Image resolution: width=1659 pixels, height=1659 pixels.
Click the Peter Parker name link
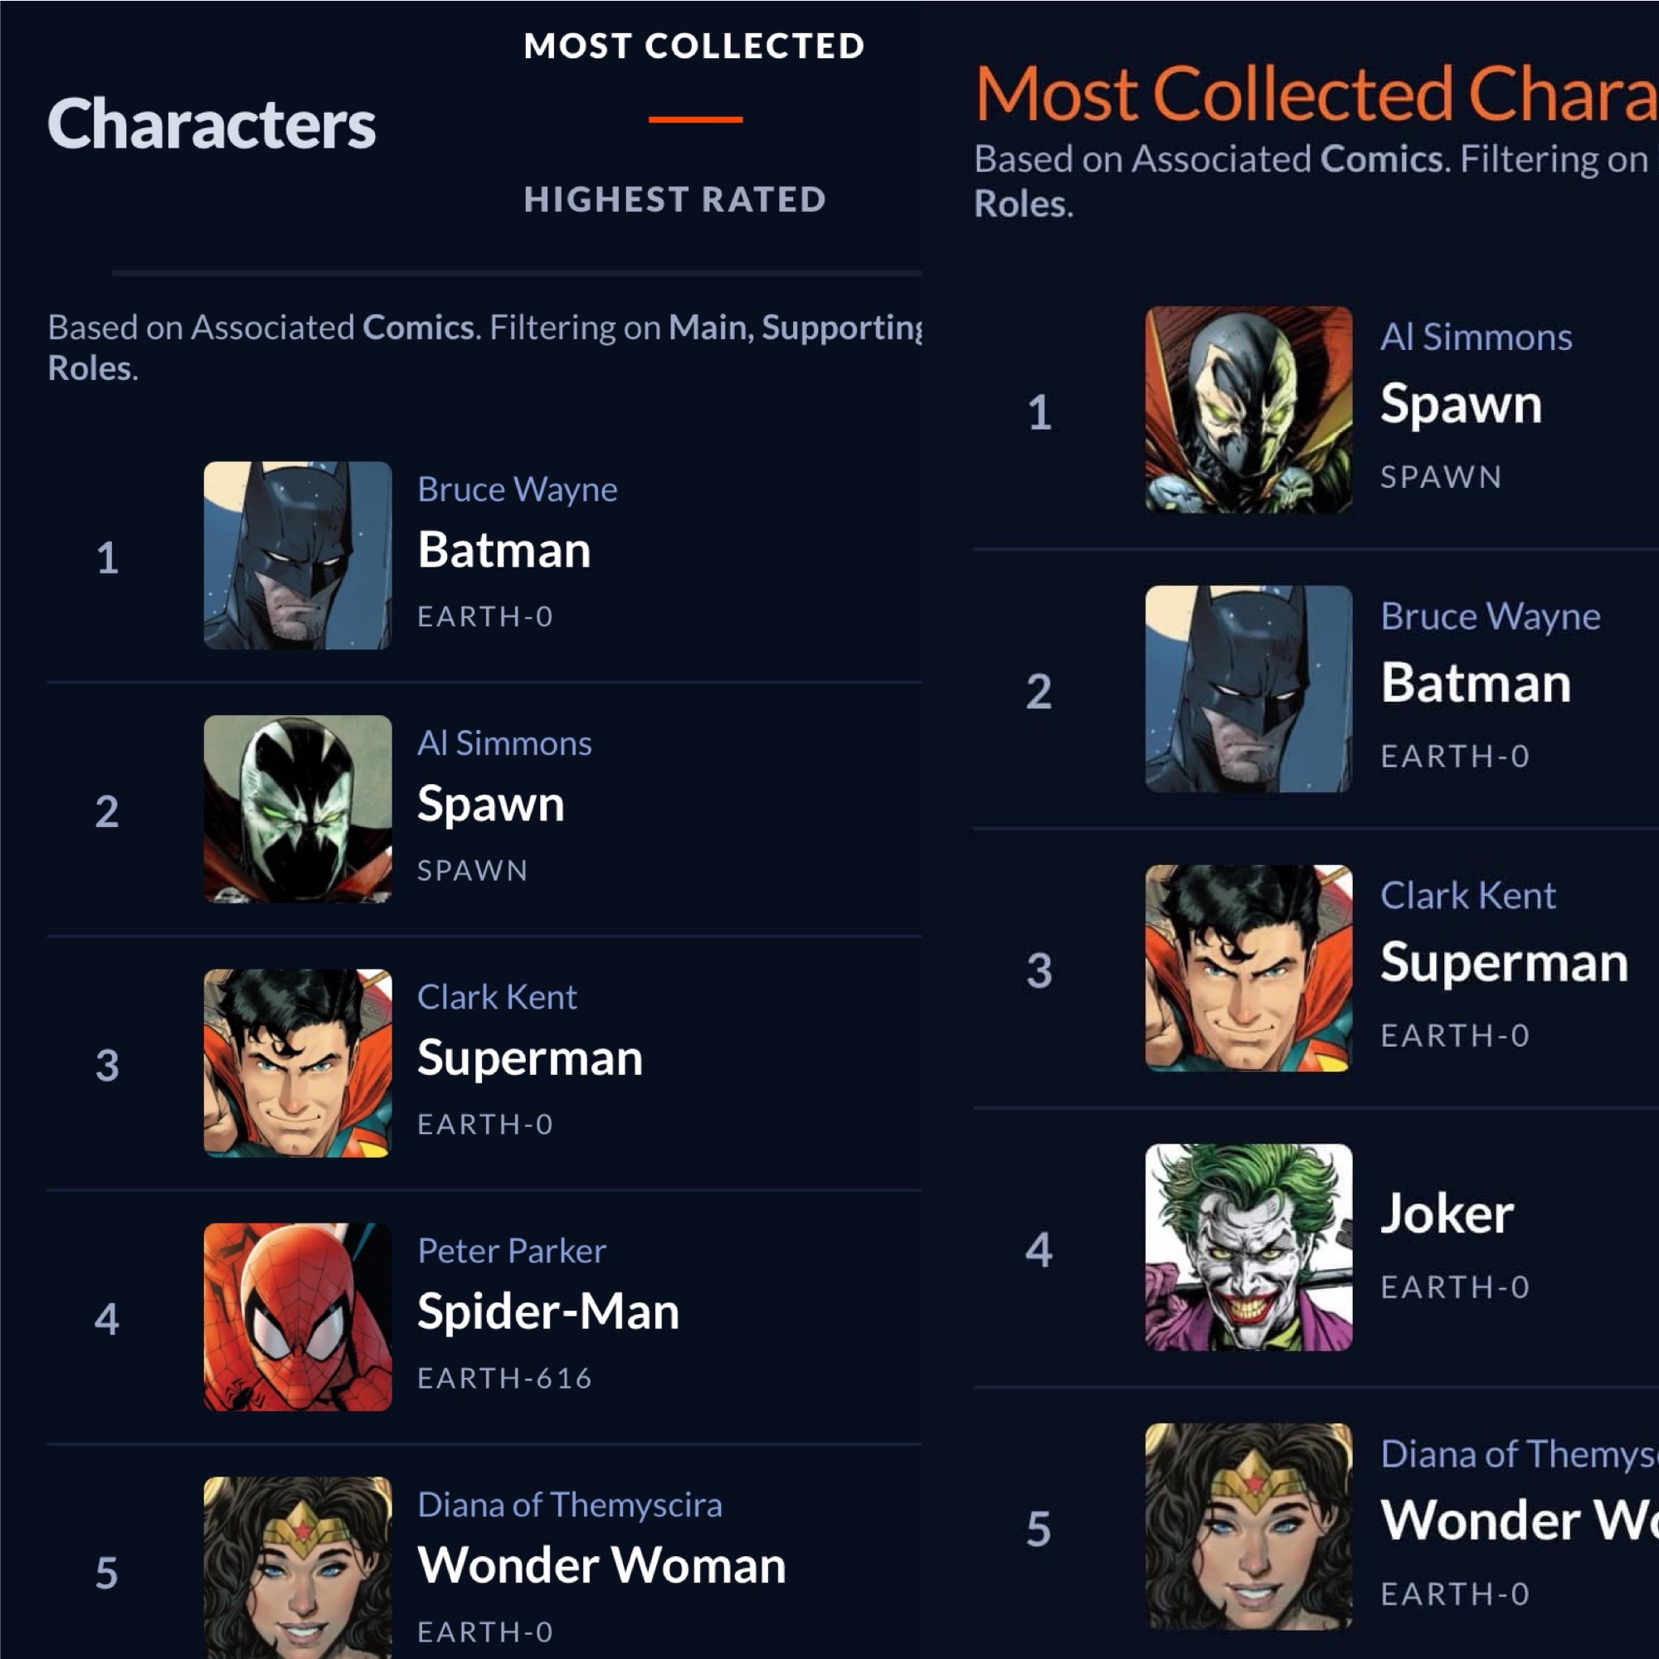tap(511, 1250)
